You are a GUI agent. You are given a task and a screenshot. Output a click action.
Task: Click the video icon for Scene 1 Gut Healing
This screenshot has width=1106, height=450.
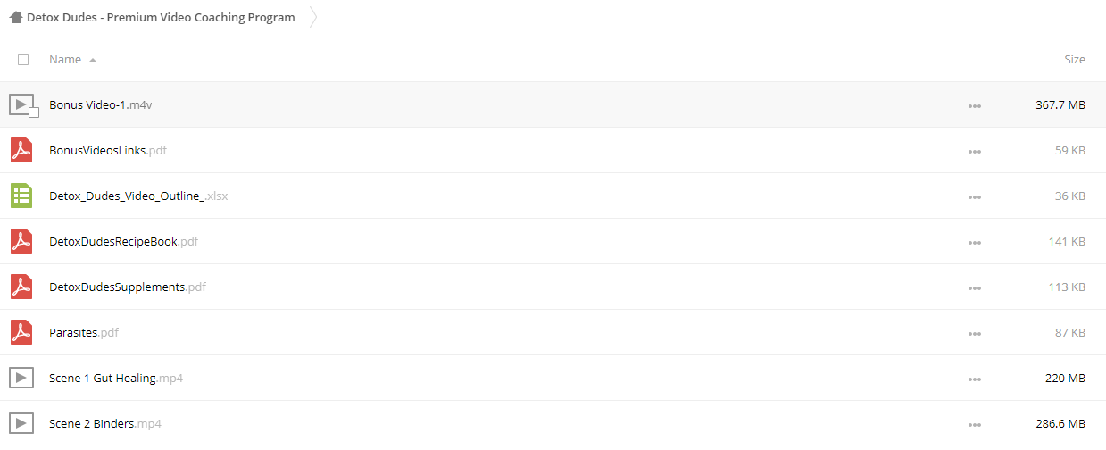pyautogui.click(x=21, y=378)
